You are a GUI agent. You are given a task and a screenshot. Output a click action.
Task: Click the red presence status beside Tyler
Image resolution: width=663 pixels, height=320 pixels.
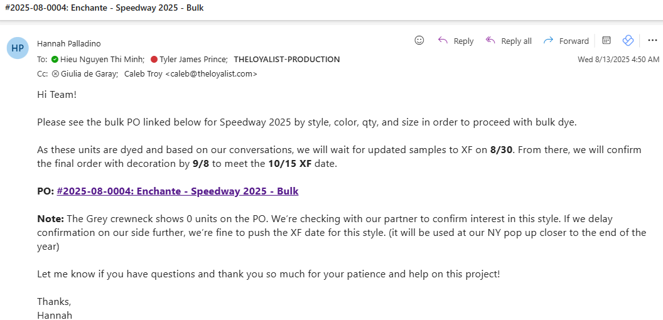point(154,60)
